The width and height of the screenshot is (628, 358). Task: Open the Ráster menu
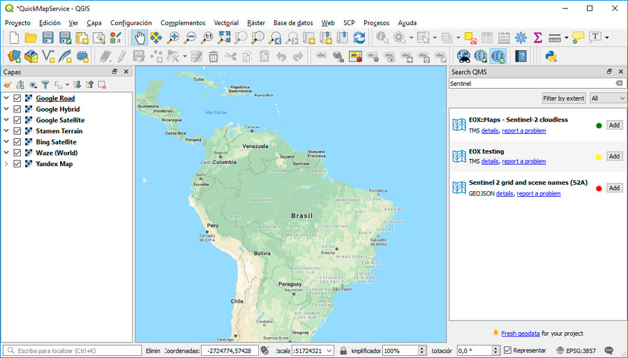pyautogui.click(x=256, y=23)
